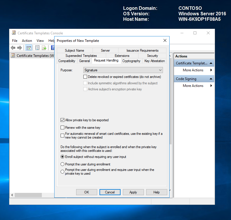This screenshot has width=231, height=220.
Task: Open the General tab
Action: click(x=84, y=61)
